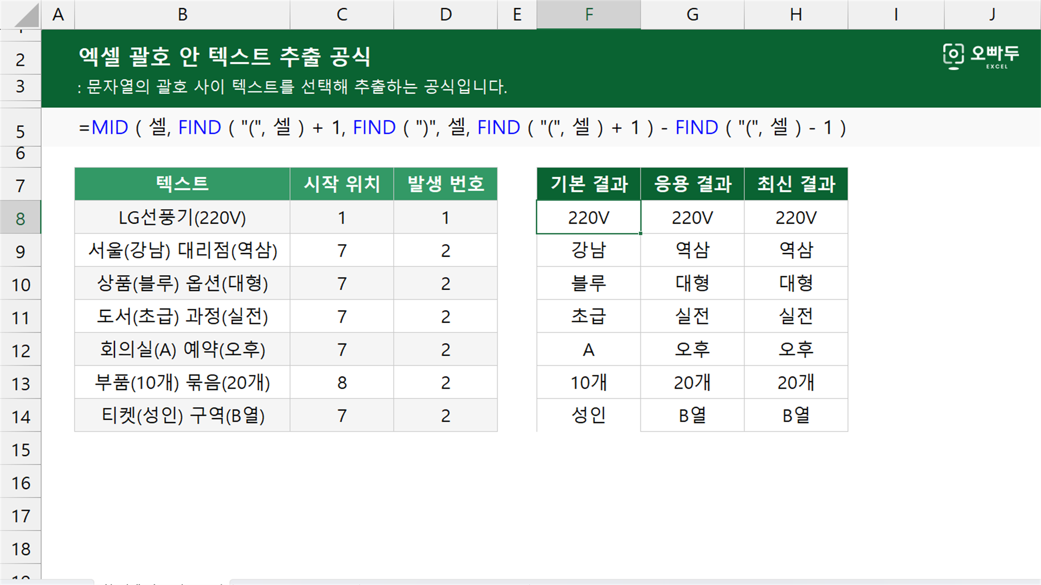Click the 텍스트 table header cell
Image resolution: width=1041 pixels, height=585 pixels.
pos(182,184)
